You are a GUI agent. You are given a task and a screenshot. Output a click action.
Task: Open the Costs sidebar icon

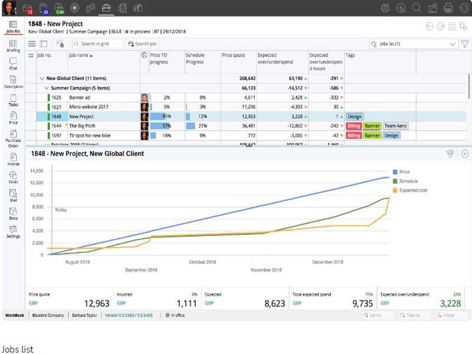[13, 177]
